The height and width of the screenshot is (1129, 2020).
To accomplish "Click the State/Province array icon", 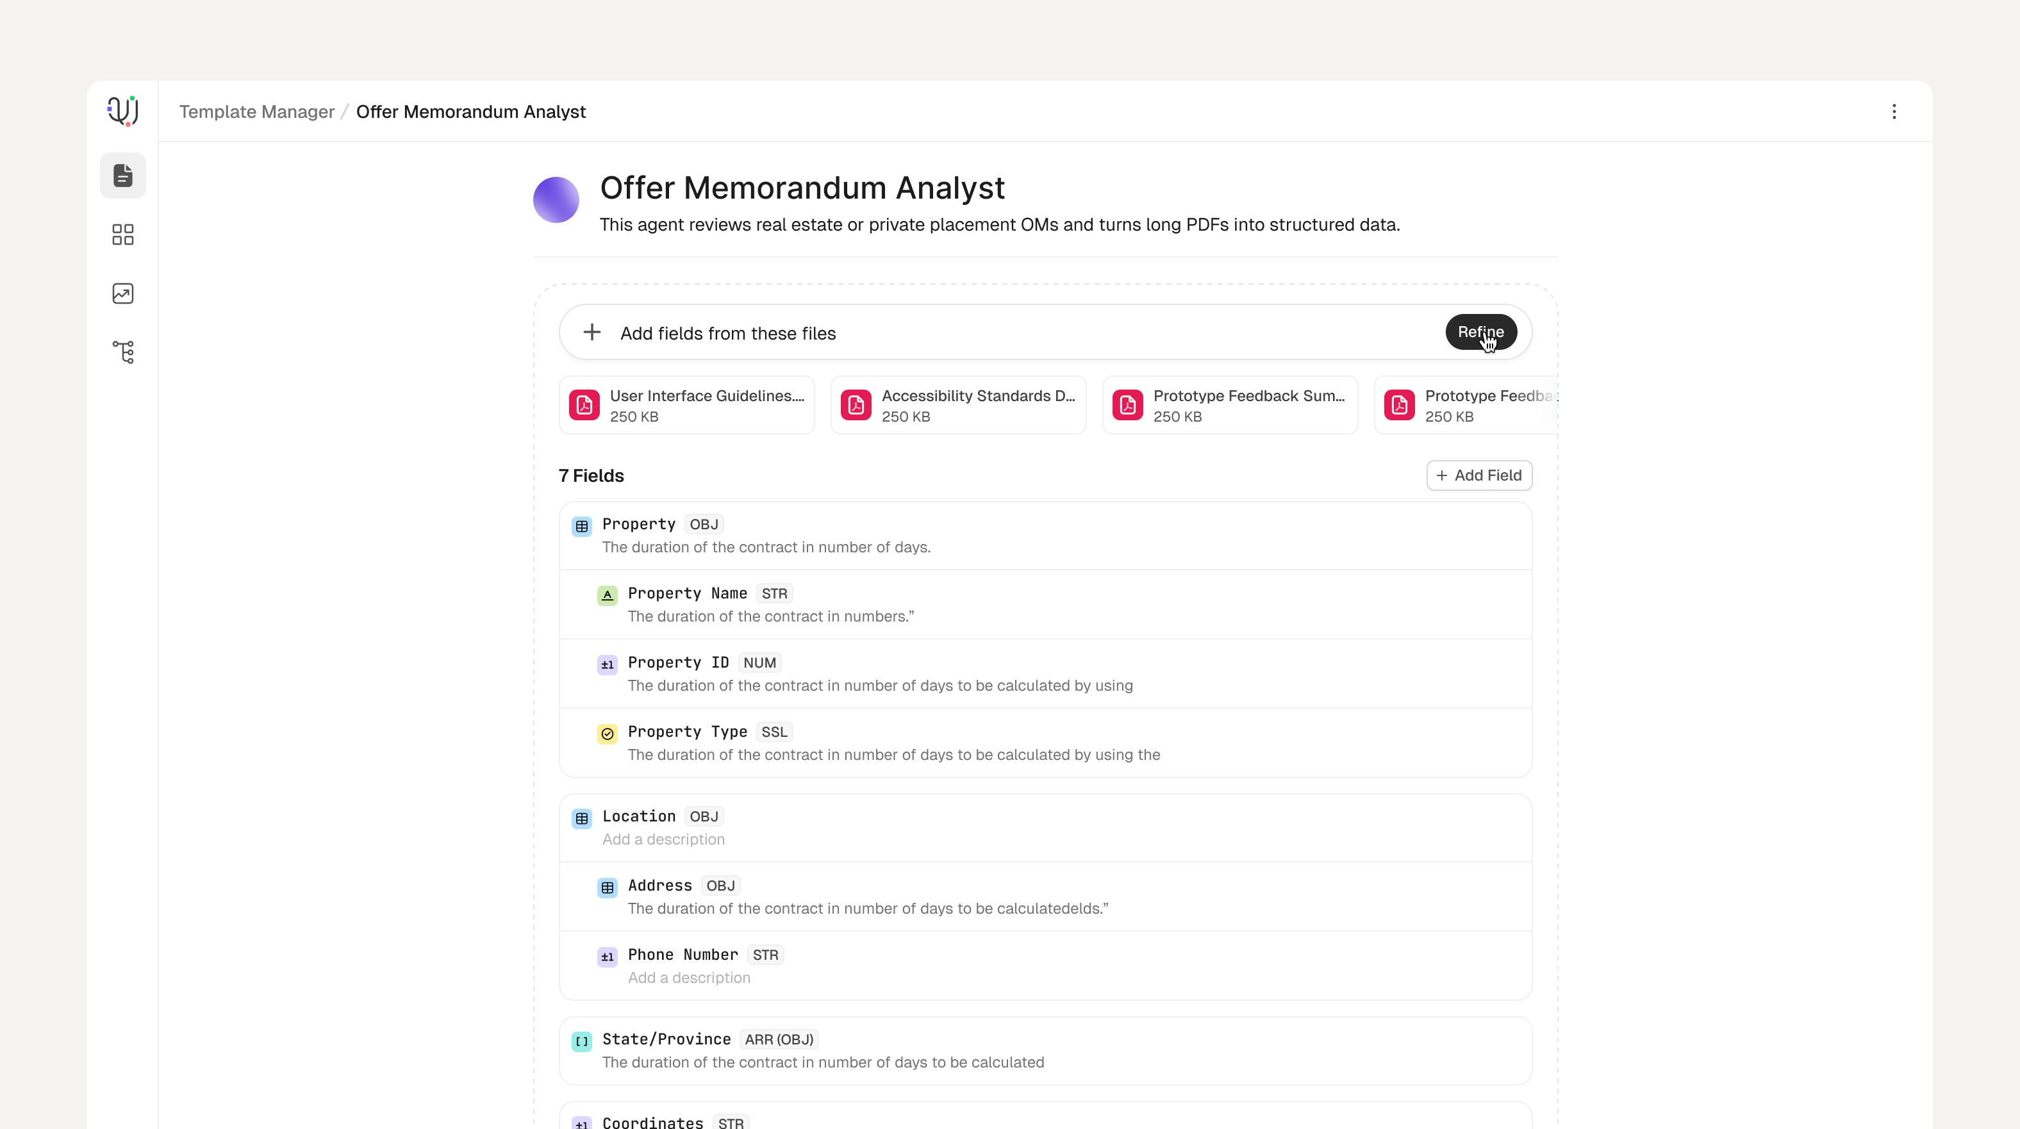I will click(x=582, y=1041).
